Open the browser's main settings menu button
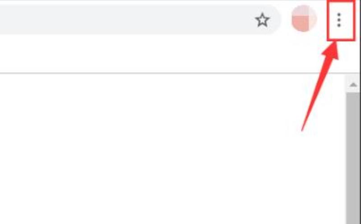361x224 pixels. (339, 20)
